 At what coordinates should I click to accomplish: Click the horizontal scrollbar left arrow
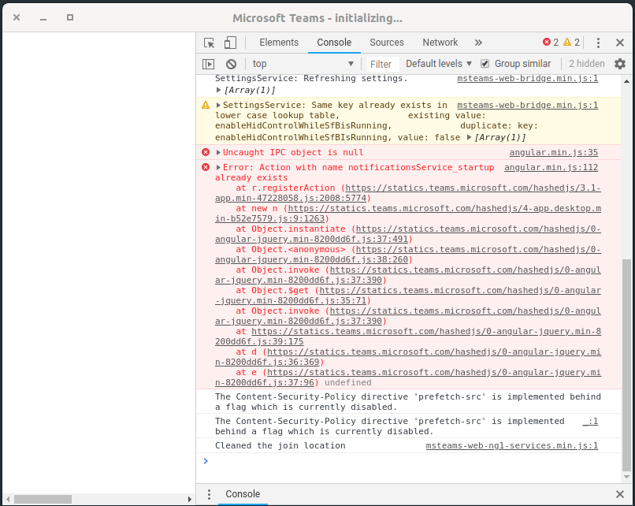click(8, 499)
